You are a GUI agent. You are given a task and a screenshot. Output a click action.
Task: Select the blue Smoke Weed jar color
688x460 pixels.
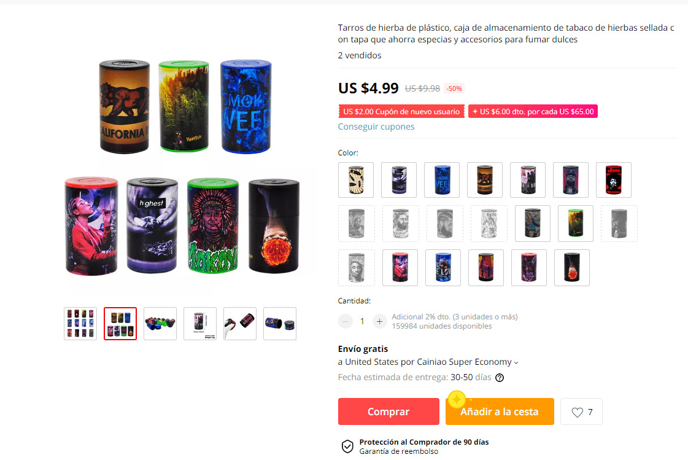[x=442, y=180]
